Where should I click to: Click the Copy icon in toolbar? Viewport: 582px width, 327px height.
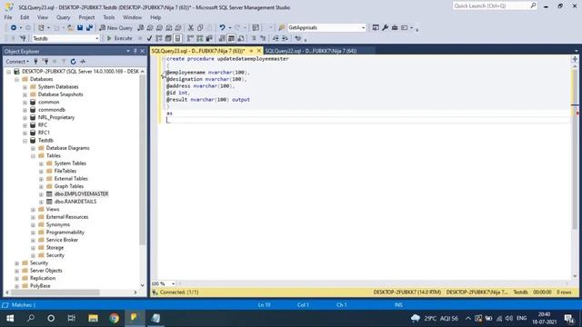coord(200,28)
